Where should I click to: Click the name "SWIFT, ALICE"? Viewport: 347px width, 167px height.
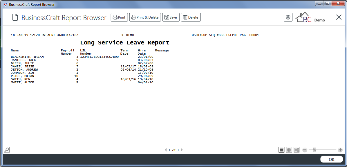point(22,82)
